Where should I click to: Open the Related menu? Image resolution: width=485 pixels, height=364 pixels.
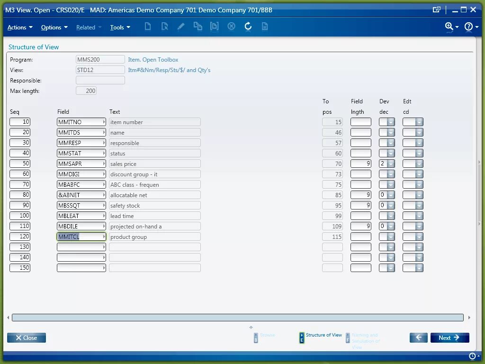[89, 27]
